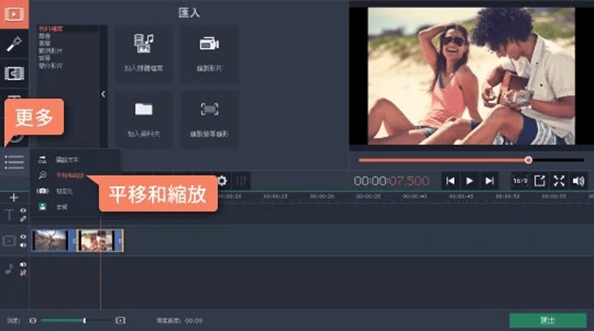Image resolution: width=594 pixels, height=331 pixels.
Task: Click the video track header icon
Action: tap(9, 240)
